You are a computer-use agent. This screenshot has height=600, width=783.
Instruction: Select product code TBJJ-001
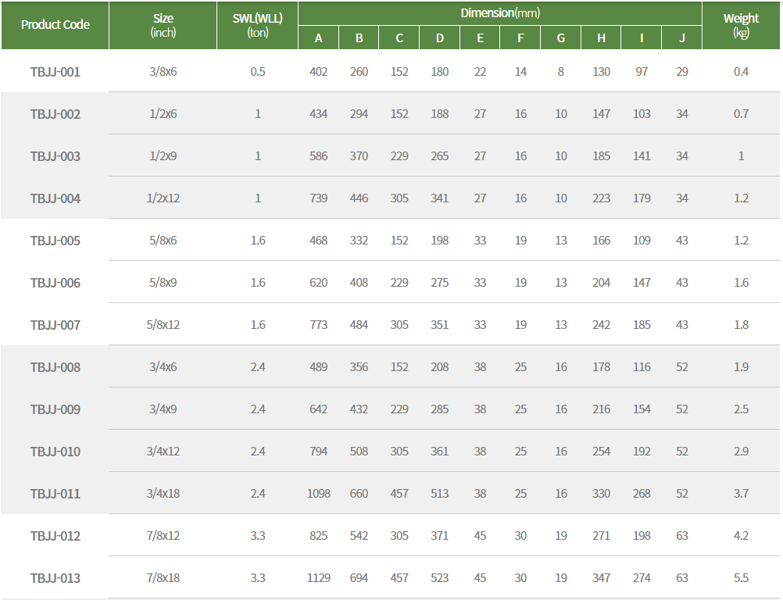(55, 72)
